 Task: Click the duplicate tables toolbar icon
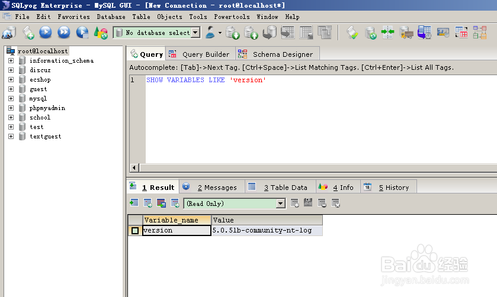click(x=325, y=33)
